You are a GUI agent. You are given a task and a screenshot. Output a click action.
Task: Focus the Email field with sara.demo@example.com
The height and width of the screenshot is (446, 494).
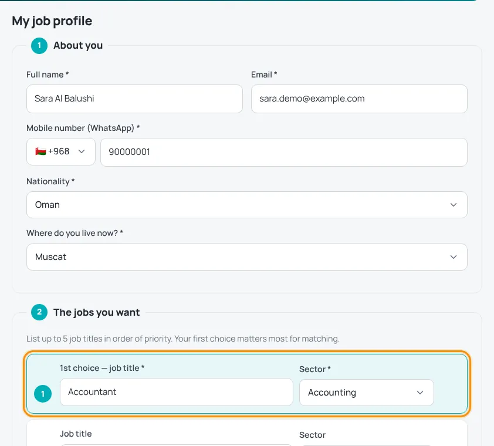tap(359, 99)
